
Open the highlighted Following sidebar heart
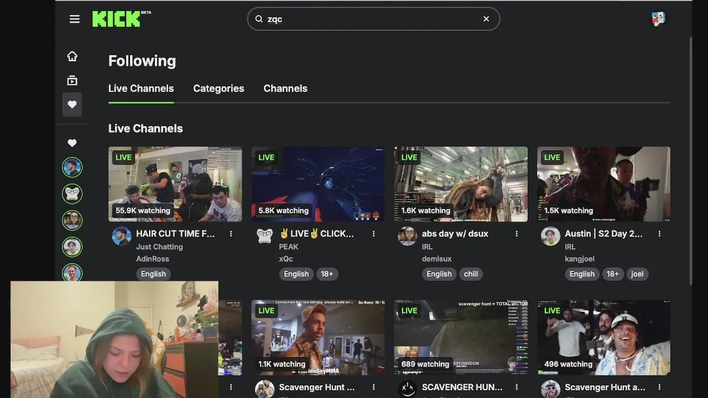72,104
